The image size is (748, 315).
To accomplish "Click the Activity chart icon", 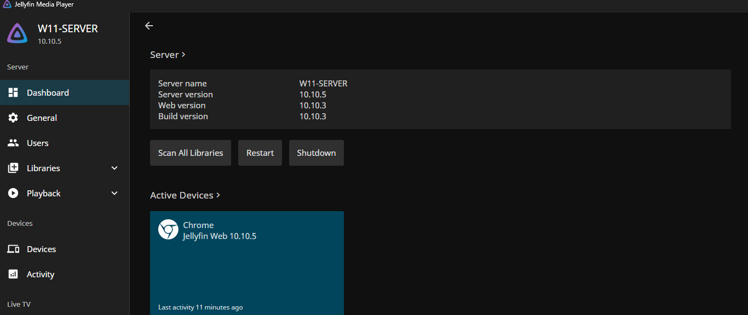I will pyautogui.click(x=13, y=275).
